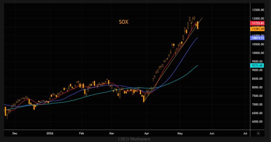The width and height of the screenshot is (271, 142).
Task: Click the Apr label on time axis
Action: tap(147, 133)
